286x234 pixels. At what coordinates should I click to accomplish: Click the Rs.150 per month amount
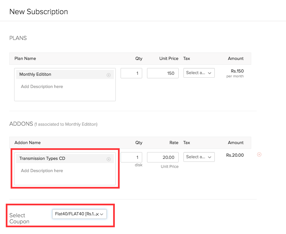point(237,71)
